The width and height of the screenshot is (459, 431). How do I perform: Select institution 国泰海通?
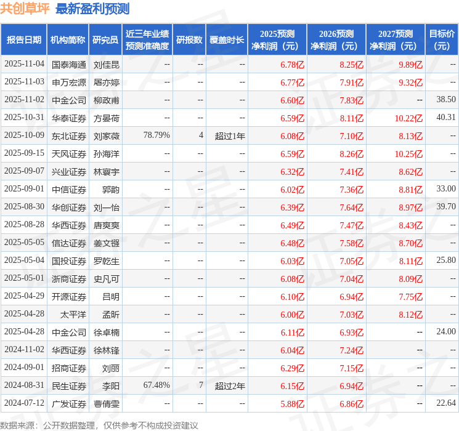coord(69,65)
